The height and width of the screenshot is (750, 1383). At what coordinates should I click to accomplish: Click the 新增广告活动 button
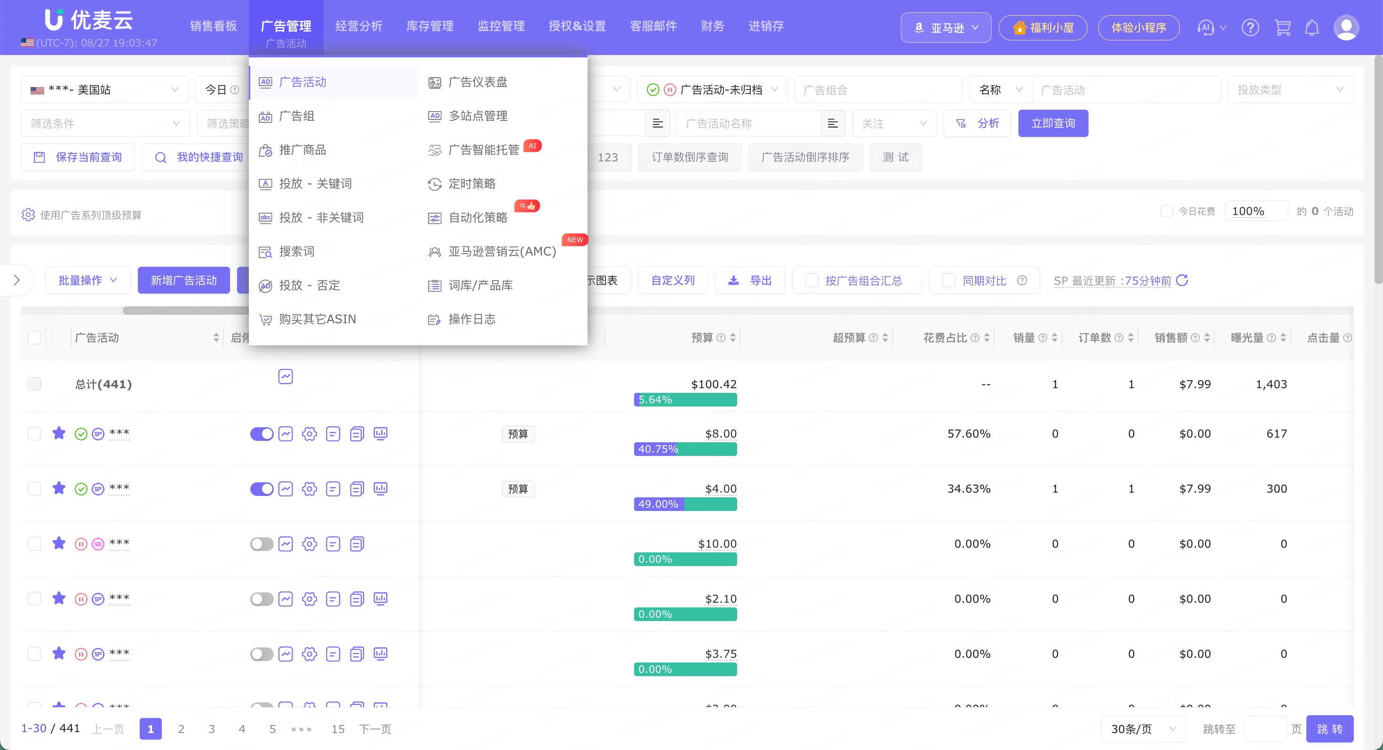point(183,280)
